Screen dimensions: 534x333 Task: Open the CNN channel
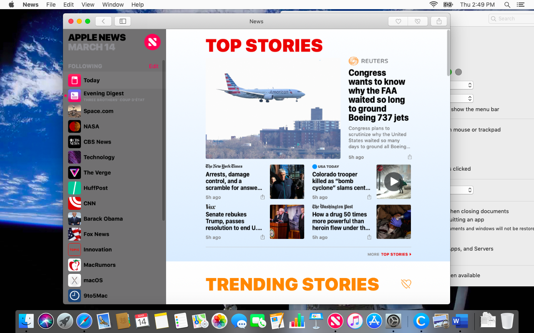point(114,204)
